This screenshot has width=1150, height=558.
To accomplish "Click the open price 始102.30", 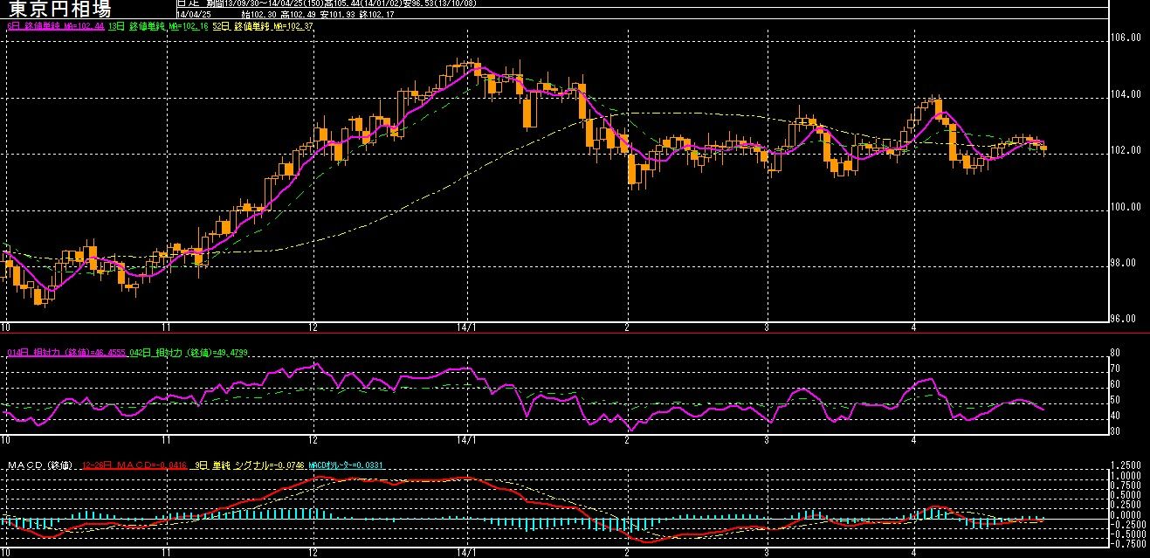I will click(x=259, y=14).
